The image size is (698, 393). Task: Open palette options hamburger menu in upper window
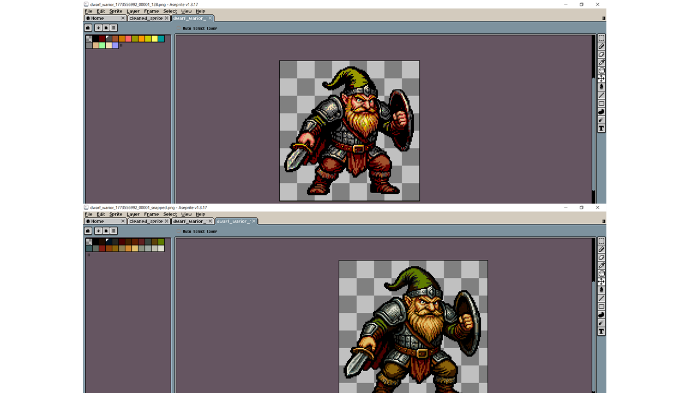(x=113, y=28)
